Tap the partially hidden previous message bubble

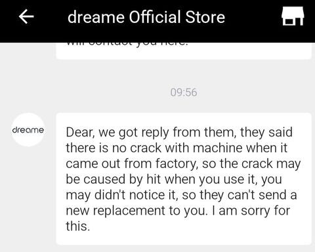(x=184, y=51)
